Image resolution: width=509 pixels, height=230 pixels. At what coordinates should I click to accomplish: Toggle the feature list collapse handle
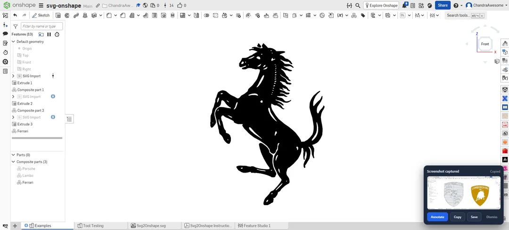point(69,119)
